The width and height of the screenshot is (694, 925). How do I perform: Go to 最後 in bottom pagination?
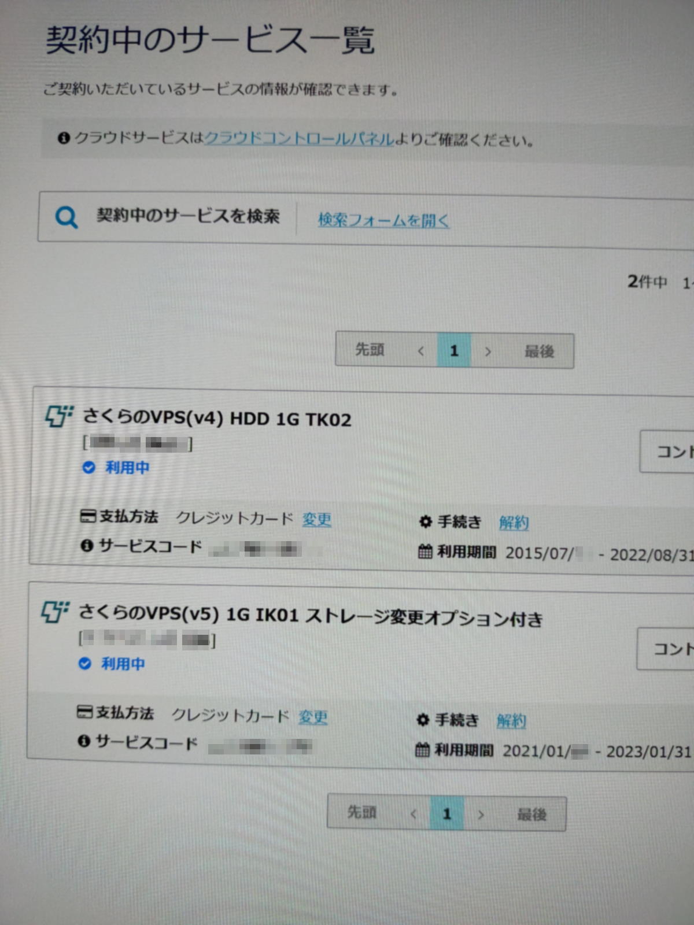pyautogui.click(x=531, y=815)
